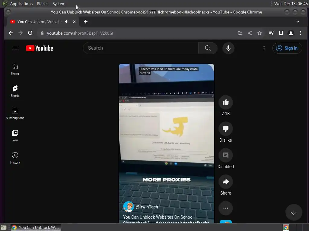This screenshot has height=231, width=309.
Task: Open Applications menu
Action: point(21,4)
